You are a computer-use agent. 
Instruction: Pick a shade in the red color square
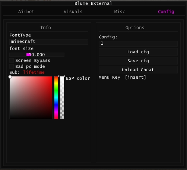[x=31, y=98]
